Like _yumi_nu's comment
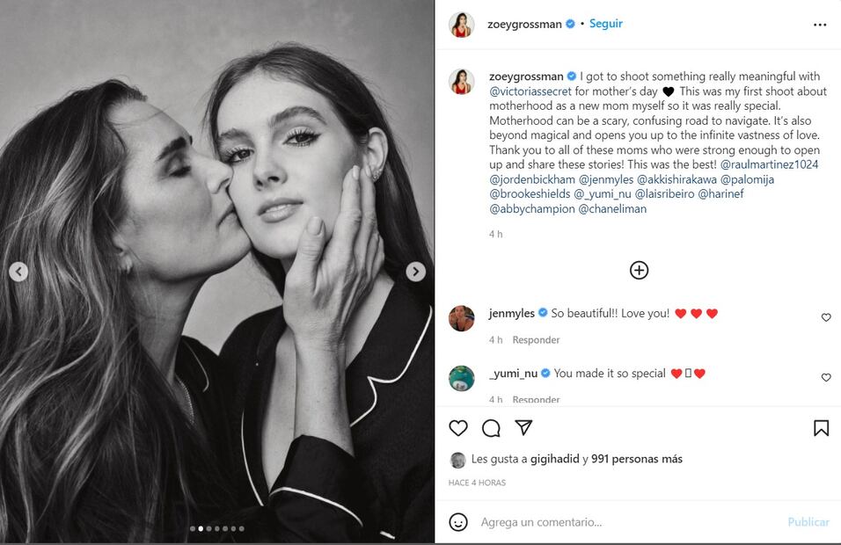This screenshot has width=841, height=545. click(826, 377)
